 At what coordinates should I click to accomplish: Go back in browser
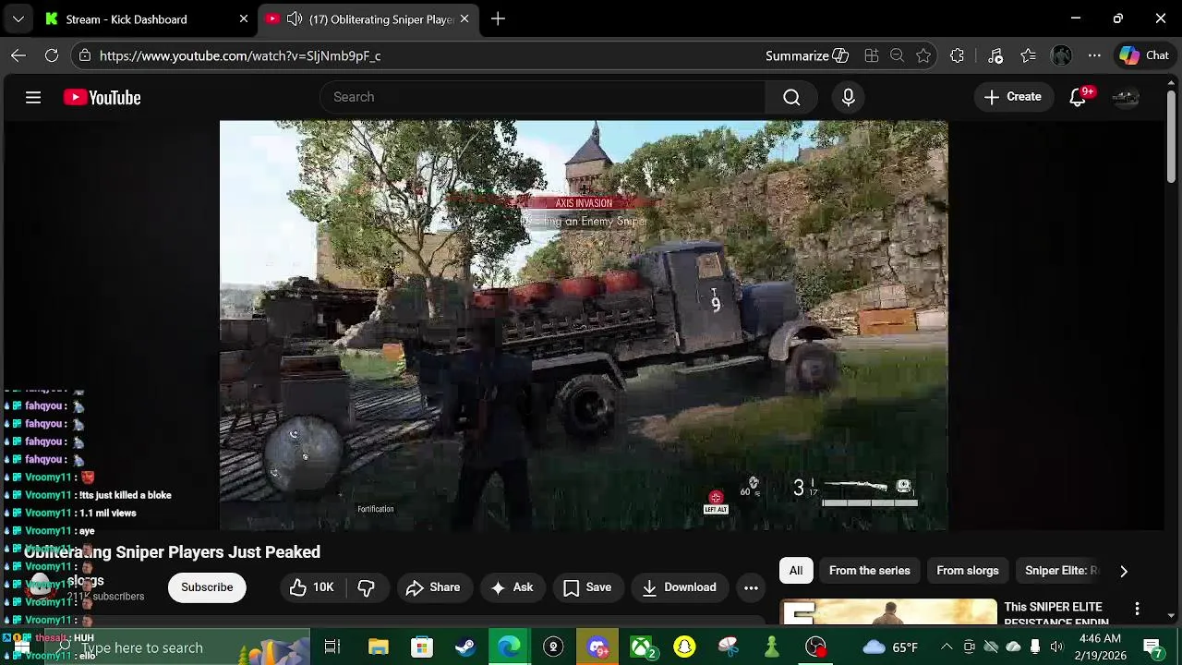click(x=18, y=55)
